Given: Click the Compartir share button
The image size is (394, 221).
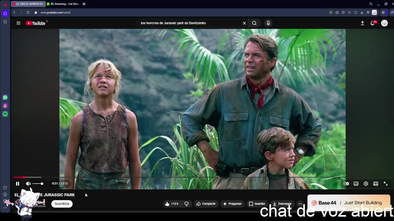Looking at the screenshot, I should coord(206,204).
